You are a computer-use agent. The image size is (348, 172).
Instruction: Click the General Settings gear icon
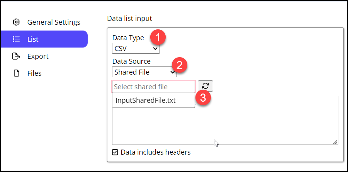[16, 22]
